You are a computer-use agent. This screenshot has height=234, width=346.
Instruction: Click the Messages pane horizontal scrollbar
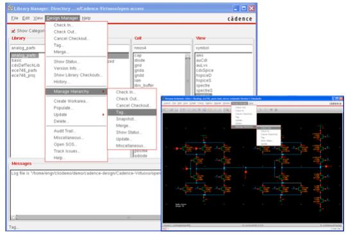click(89, 217)
